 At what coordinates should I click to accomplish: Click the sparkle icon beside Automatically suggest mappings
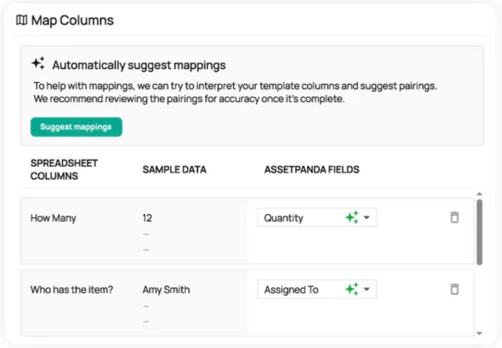(x=38, y=63)
